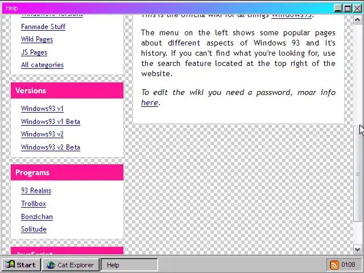Open the JS Pages link

tap(34, 52)
